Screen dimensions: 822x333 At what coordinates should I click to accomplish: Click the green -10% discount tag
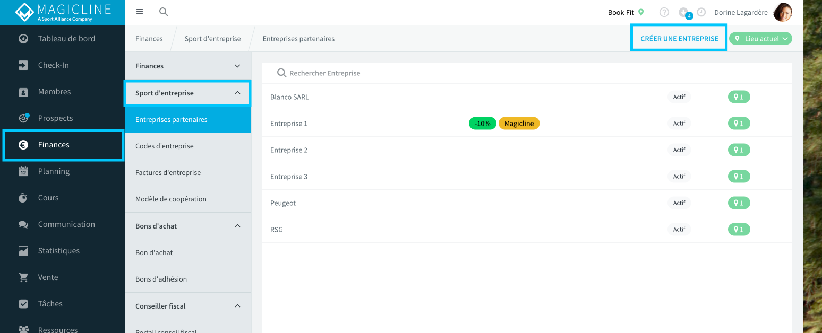(482, 124)
